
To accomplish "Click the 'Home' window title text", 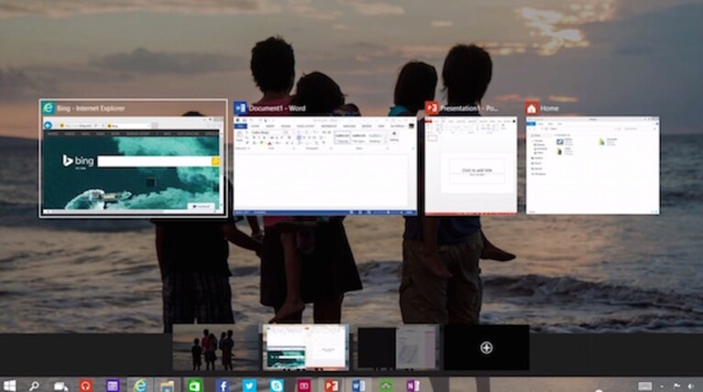I will tap(549, 108).
